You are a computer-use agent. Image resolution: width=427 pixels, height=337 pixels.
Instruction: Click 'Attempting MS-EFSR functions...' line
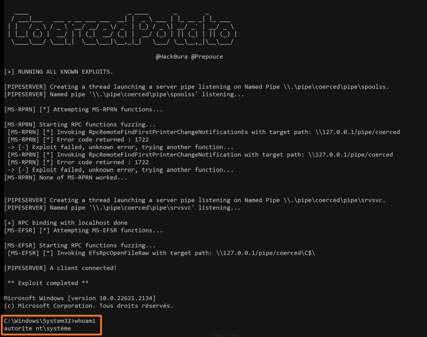tap(83, 230)
